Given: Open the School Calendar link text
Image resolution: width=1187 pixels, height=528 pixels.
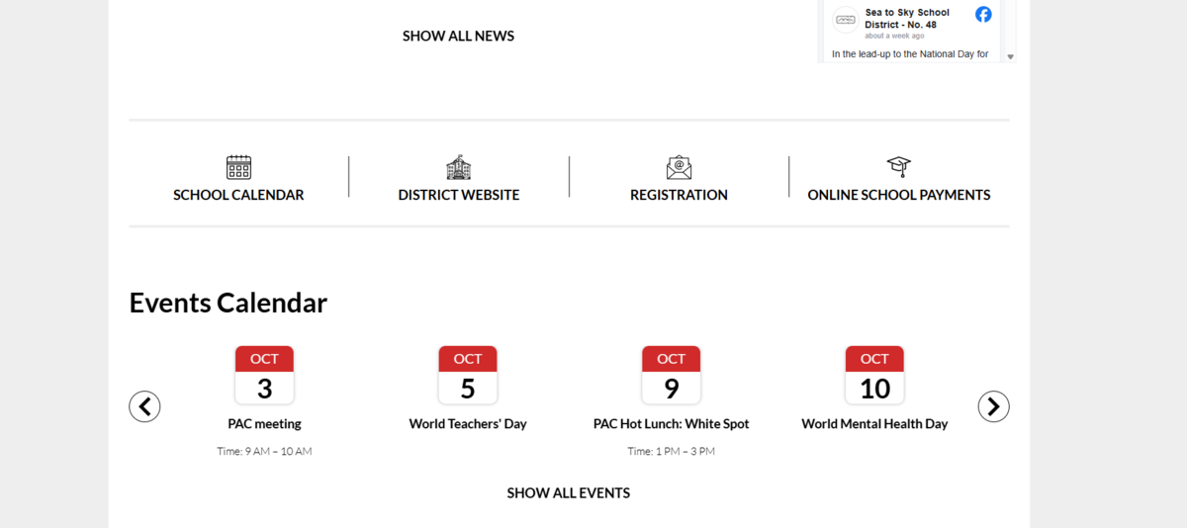Looking at the screenshot, I should click(238, 195).
